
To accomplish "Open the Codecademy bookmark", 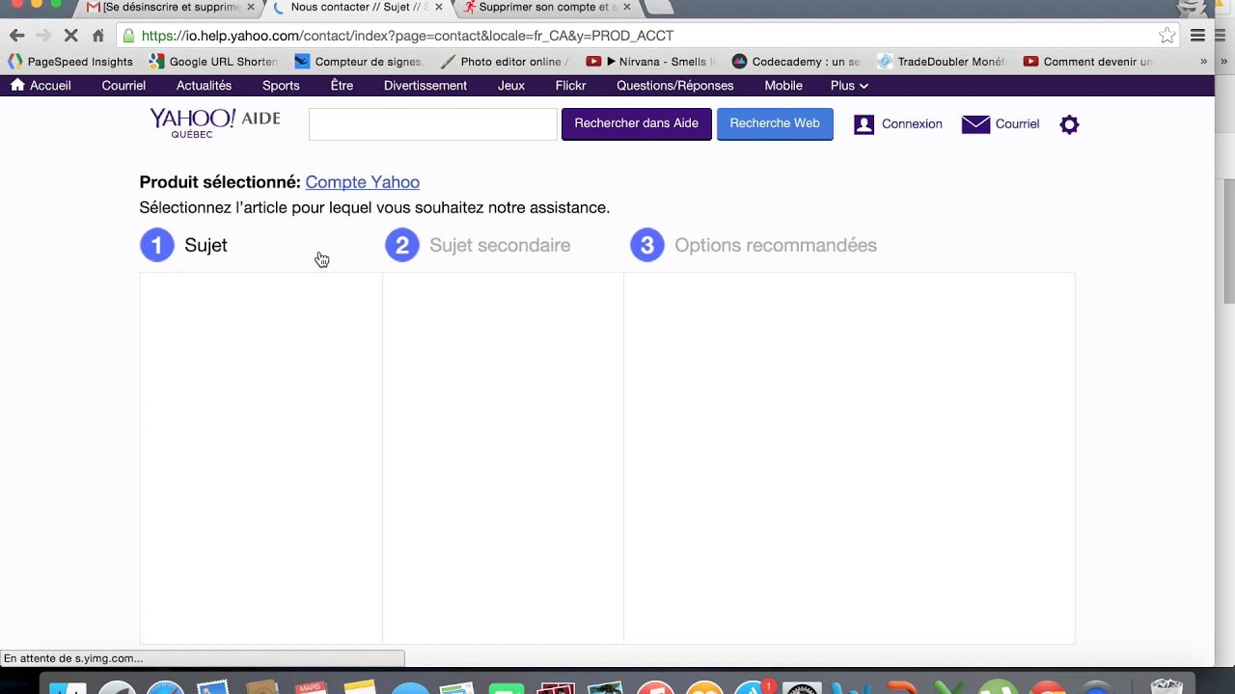I will pos(796,62).
